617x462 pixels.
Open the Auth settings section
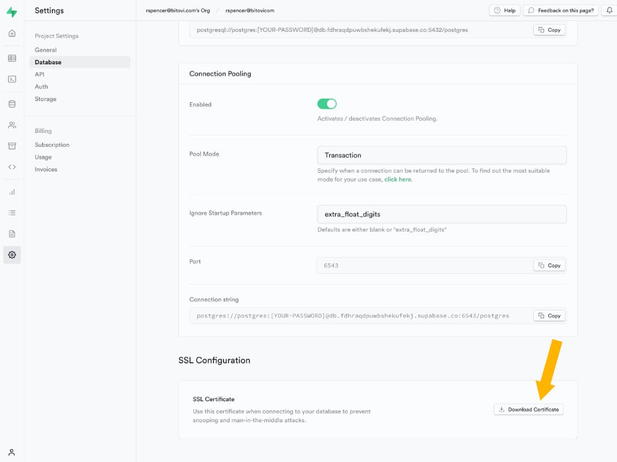click(x=40, y=87)
